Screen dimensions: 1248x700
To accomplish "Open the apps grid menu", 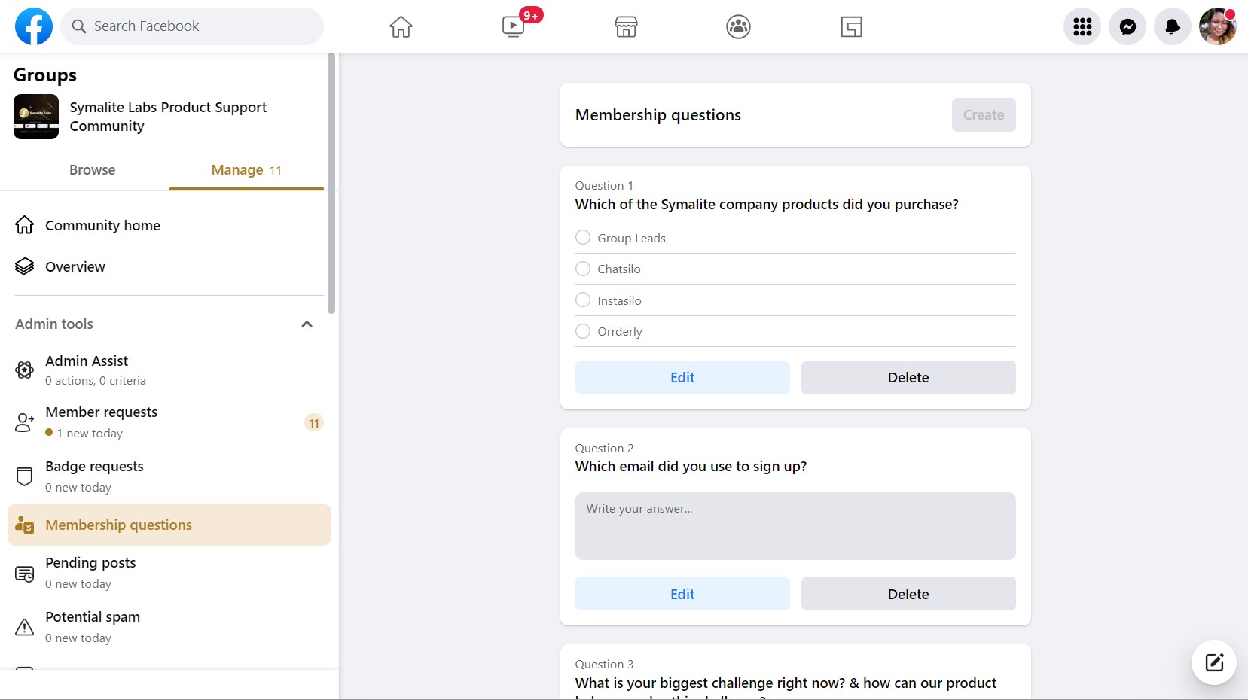I will (x=1082, y=26).
